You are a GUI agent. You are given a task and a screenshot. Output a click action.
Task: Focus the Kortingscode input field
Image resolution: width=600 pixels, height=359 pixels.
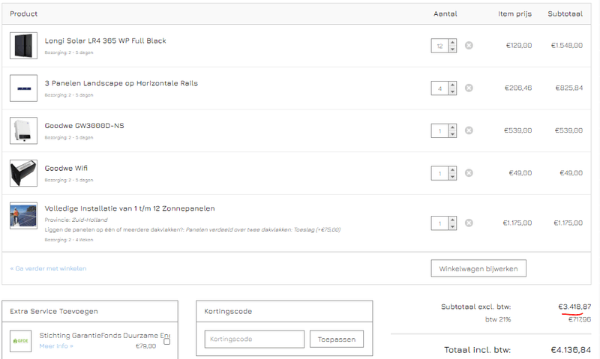pos(253,339)
